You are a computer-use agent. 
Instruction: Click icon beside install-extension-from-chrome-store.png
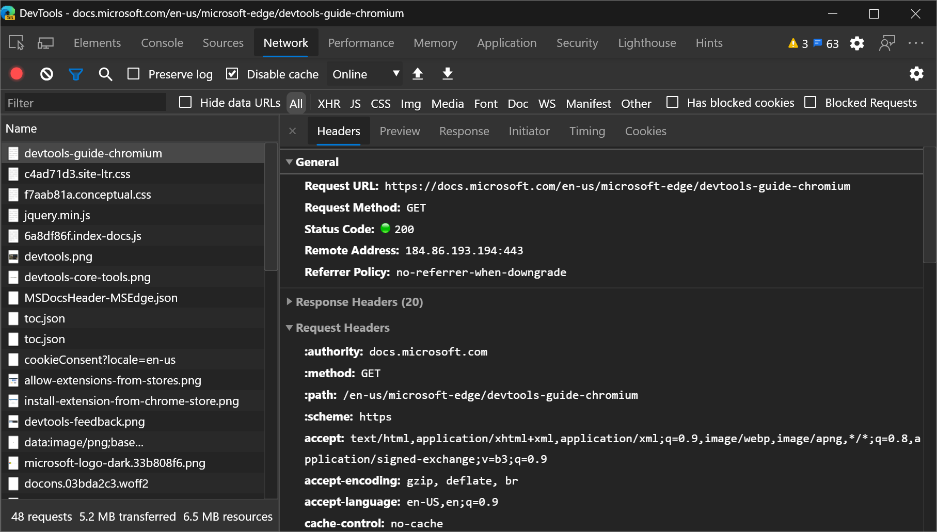coord(13,401)
